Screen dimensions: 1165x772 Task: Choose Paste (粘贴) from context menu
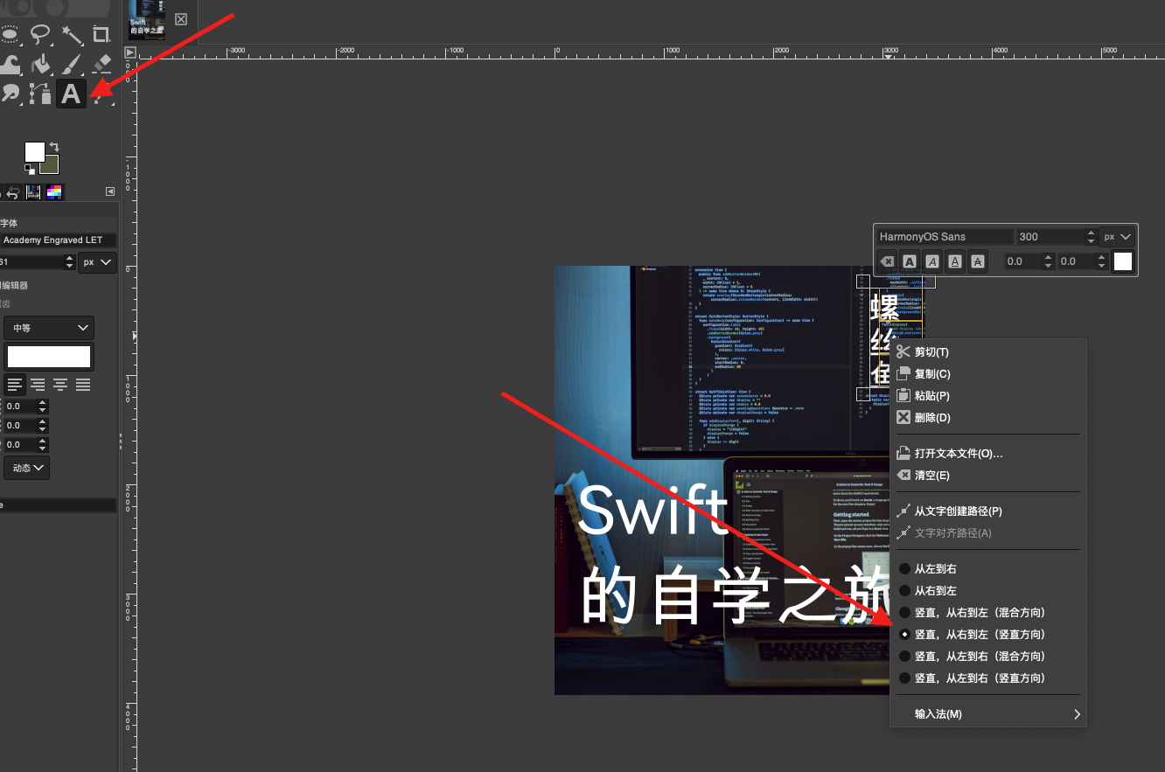tap(988, 395)
